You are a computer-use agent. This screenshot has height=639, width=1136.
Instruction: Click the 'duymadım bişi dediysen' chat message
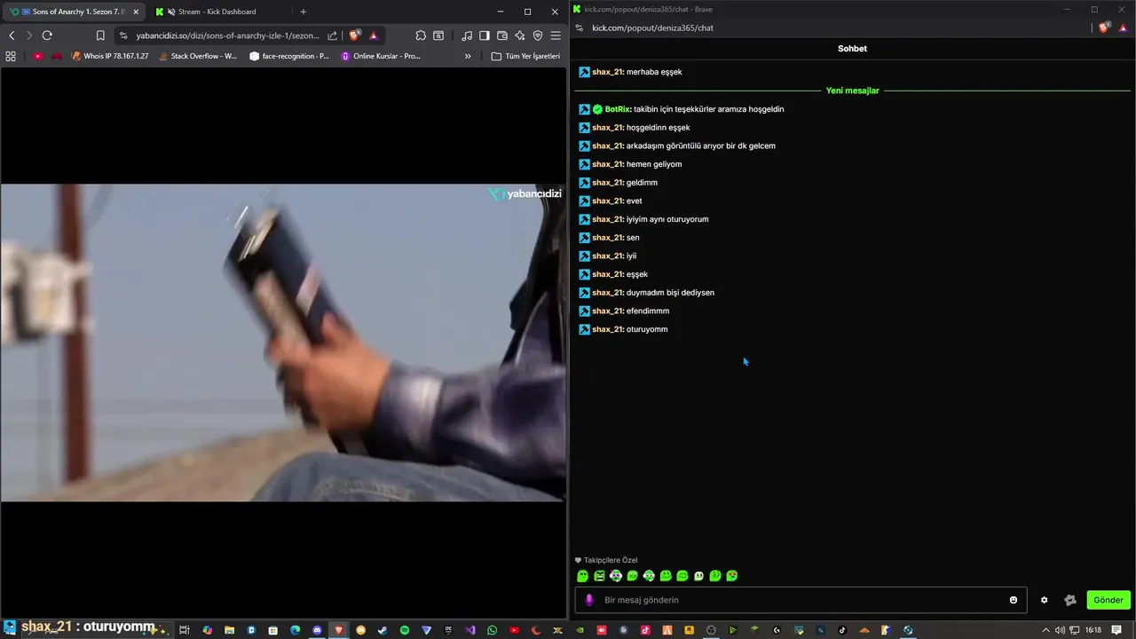coord(670,293)
